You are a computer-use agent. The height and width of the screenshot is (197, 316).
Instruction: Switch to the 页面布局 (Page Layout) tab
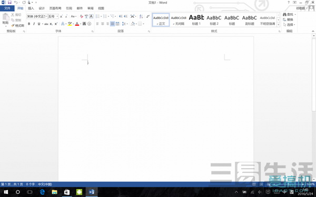pyautogui.click(x=55, y=8)
